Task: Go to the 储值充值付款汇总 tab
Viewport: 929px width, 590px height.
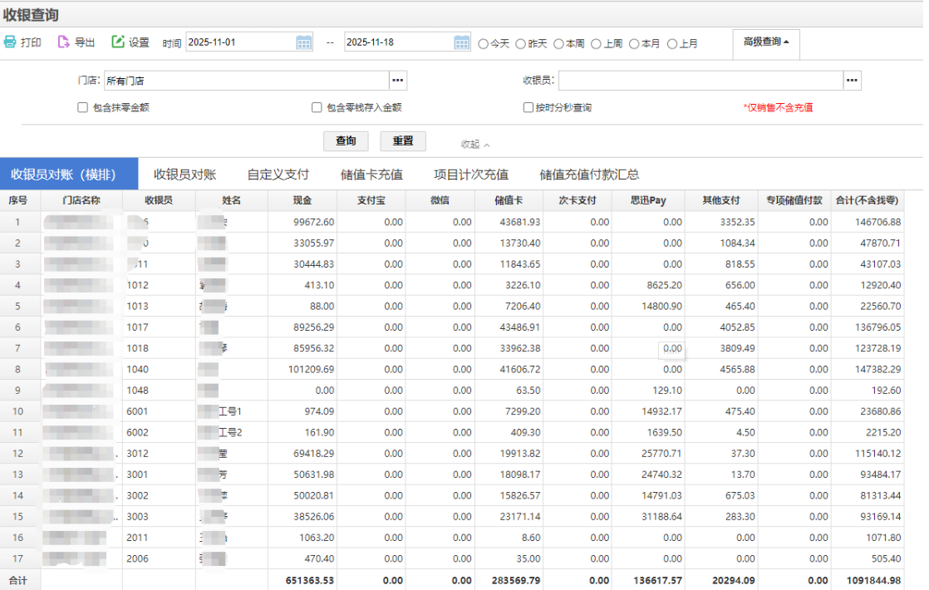Action: point(589,175)
